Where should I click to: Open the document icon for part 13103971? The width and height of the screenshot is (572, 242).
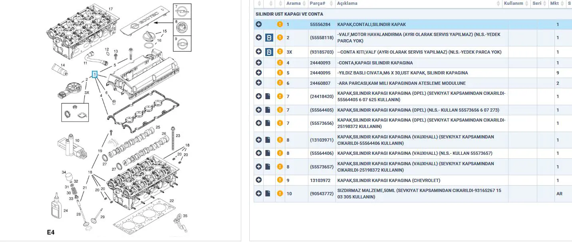pyautogui.click(x=268, y=140)
